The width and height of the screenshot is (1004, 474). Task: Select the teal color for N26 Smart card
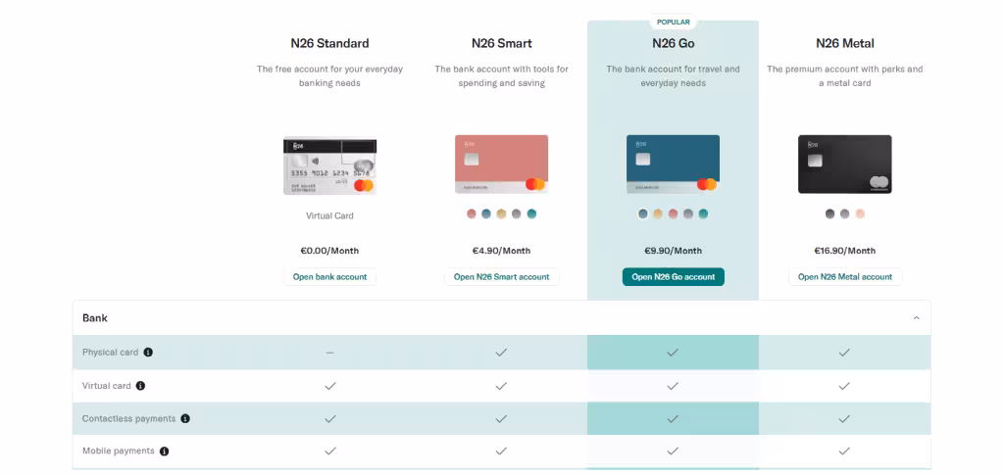(x=531, y=213)
